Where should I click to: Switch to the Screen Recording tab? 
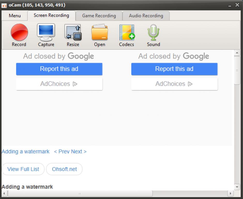point(51,15)
